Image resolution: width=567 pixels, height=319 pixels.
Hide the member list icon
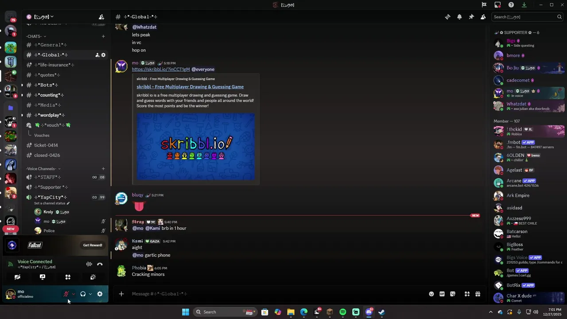coord(483,17)
